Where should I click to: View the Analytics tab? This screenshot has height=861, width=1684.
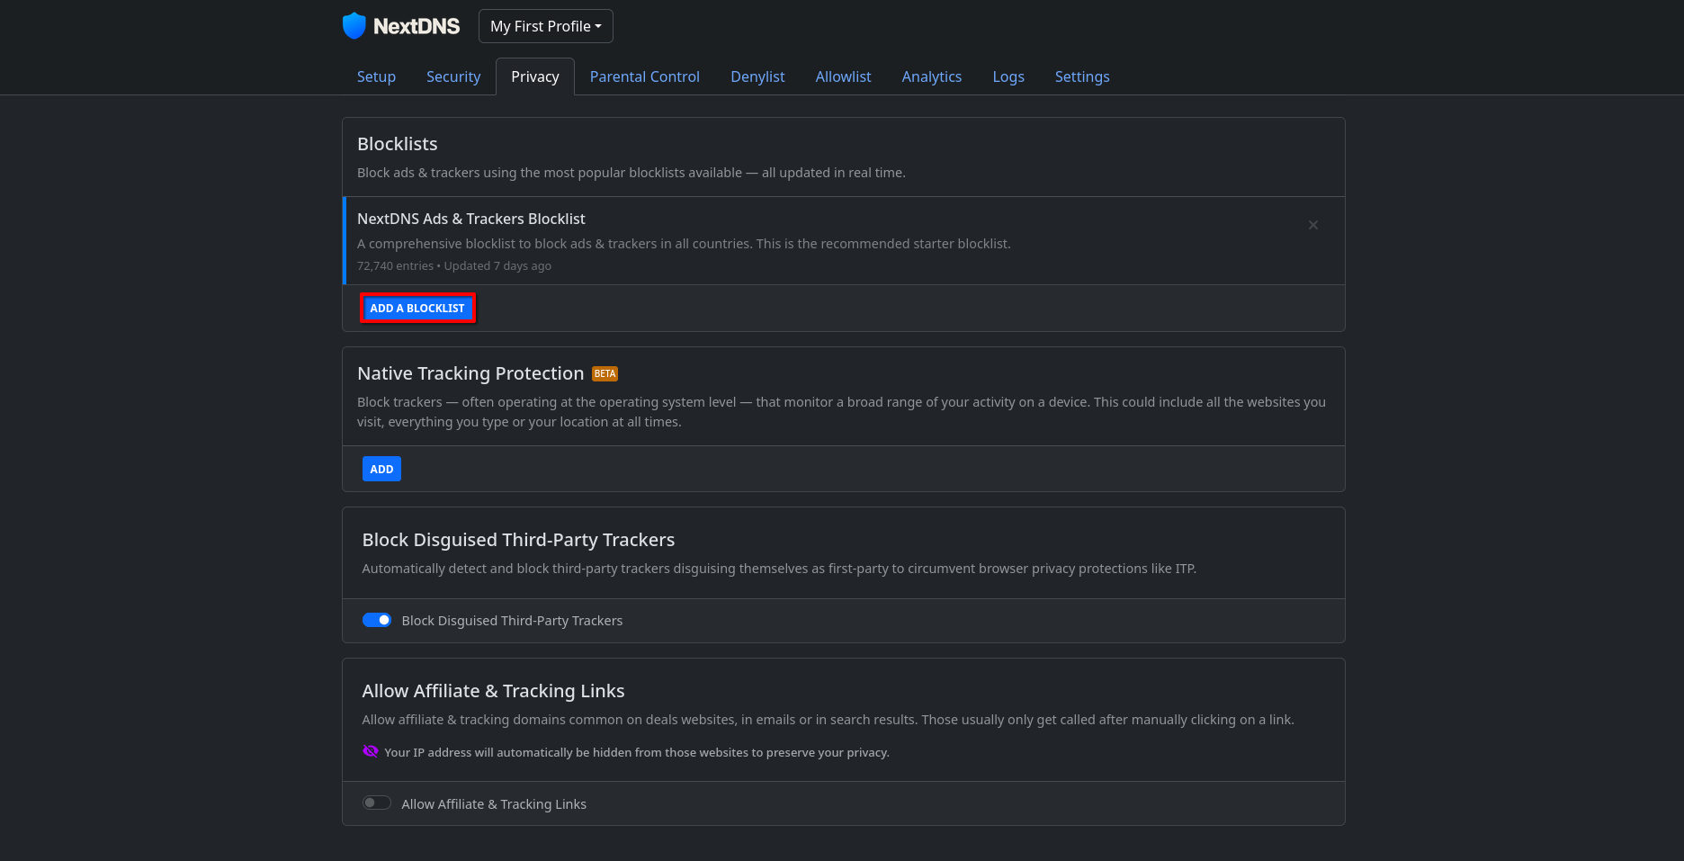pyautogui.click(x=932, y=76)
